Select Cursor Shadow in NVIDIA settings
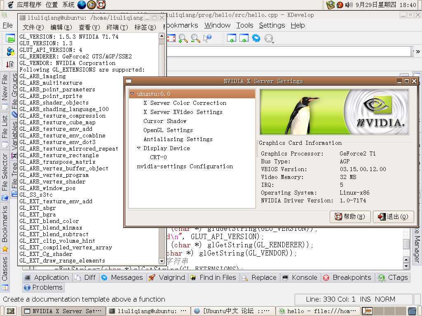The width and height of the screenshot is (422, 316). 165,121
